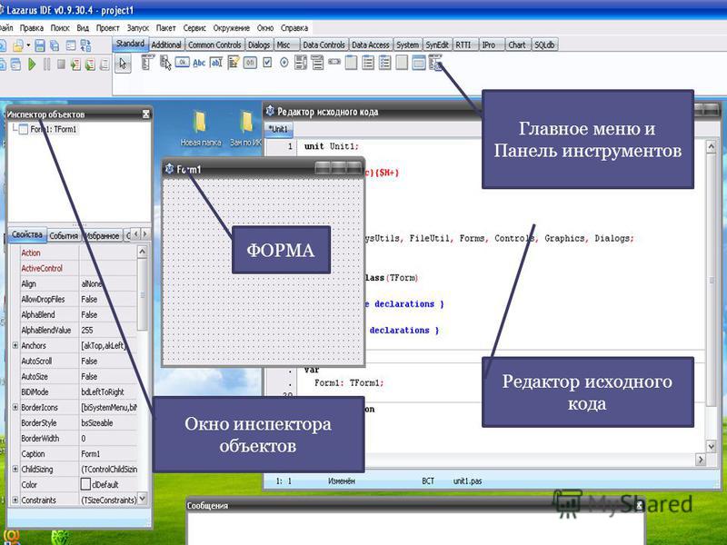Viewport: 727px width, 545px height.
Task: Switch to the Additional palette tab
Action: [x=166, y=45]
